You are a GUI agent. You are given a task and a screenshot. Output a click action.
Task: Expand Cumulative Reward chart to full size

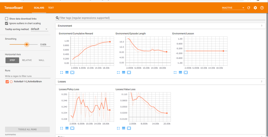point(62,73)
